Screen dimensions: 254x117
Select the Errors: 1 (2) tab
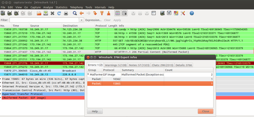tap(95, 65)
